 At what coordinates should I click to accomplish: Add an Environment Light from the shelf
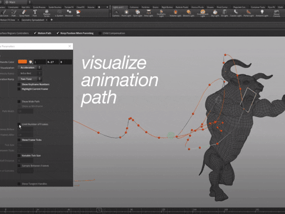point(202,13)
